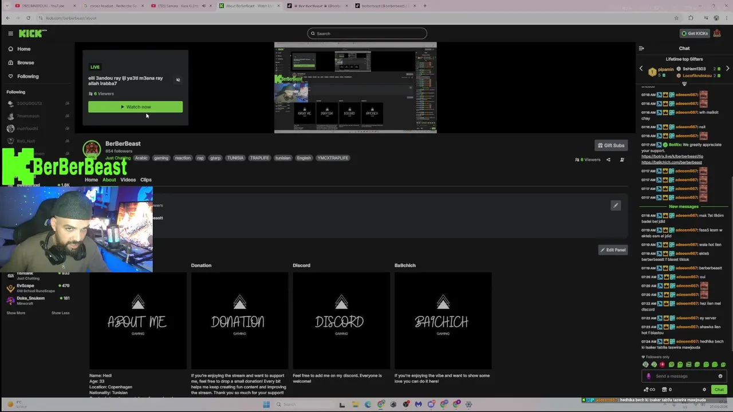Go to Home in sidebar
This screenshot has width=733, height=412.
23,49
